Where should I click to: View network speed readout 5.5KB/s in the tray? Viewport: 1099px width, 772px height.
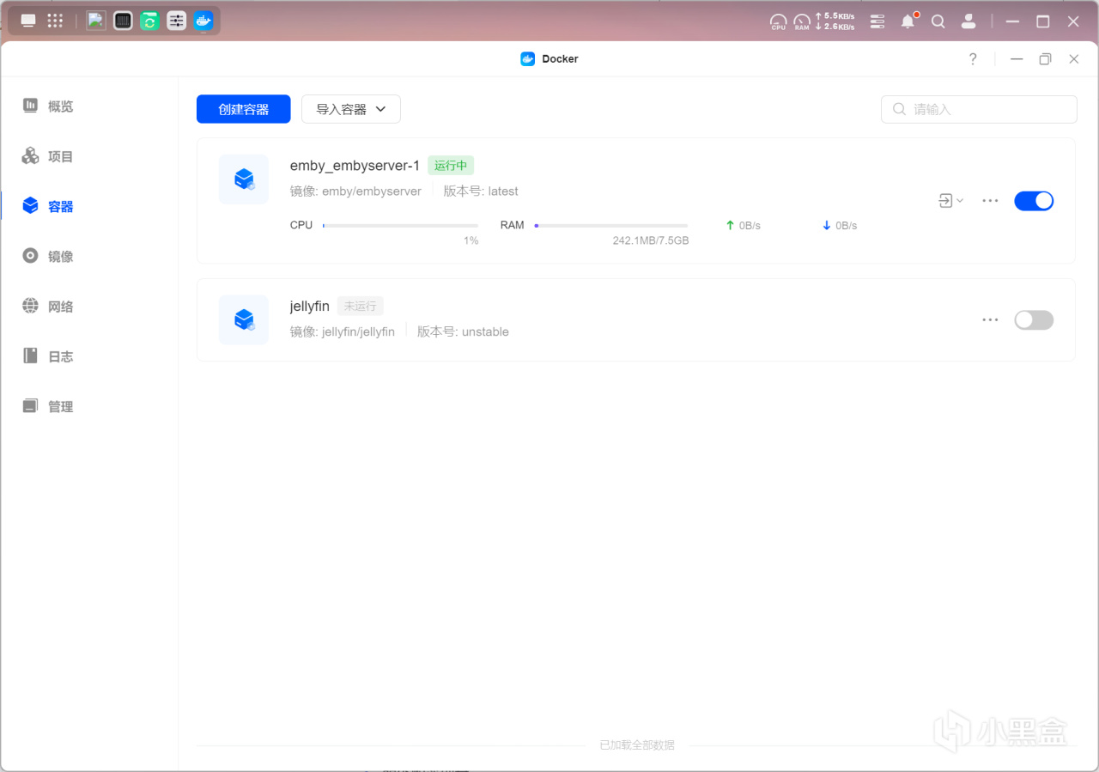pos(835,15)
